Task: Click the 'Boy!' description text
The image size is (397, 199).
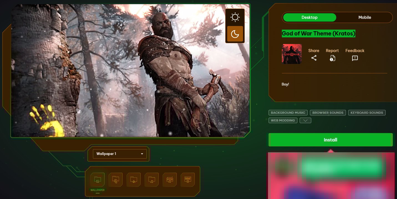Action: point(285,84)
